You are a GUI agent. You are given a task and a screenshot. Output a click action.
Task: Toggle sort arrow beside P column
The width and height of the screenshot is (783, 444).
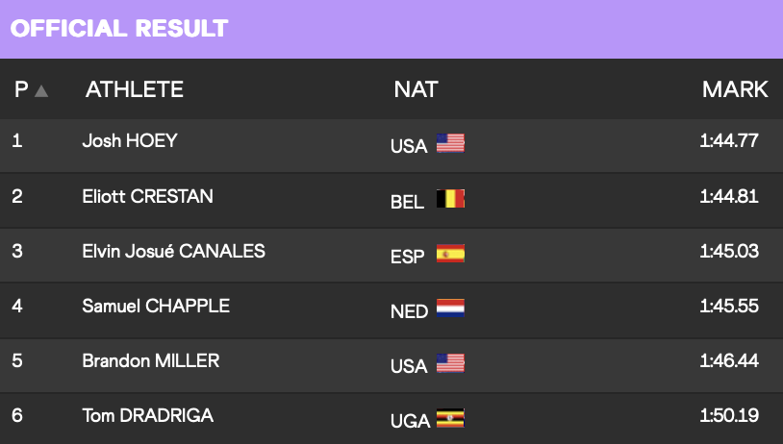41,90
